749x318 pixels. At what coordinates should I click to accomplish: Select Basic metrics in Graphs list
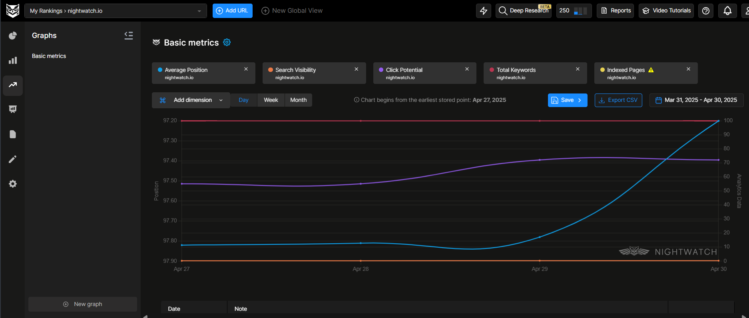(x=49, y=56)
